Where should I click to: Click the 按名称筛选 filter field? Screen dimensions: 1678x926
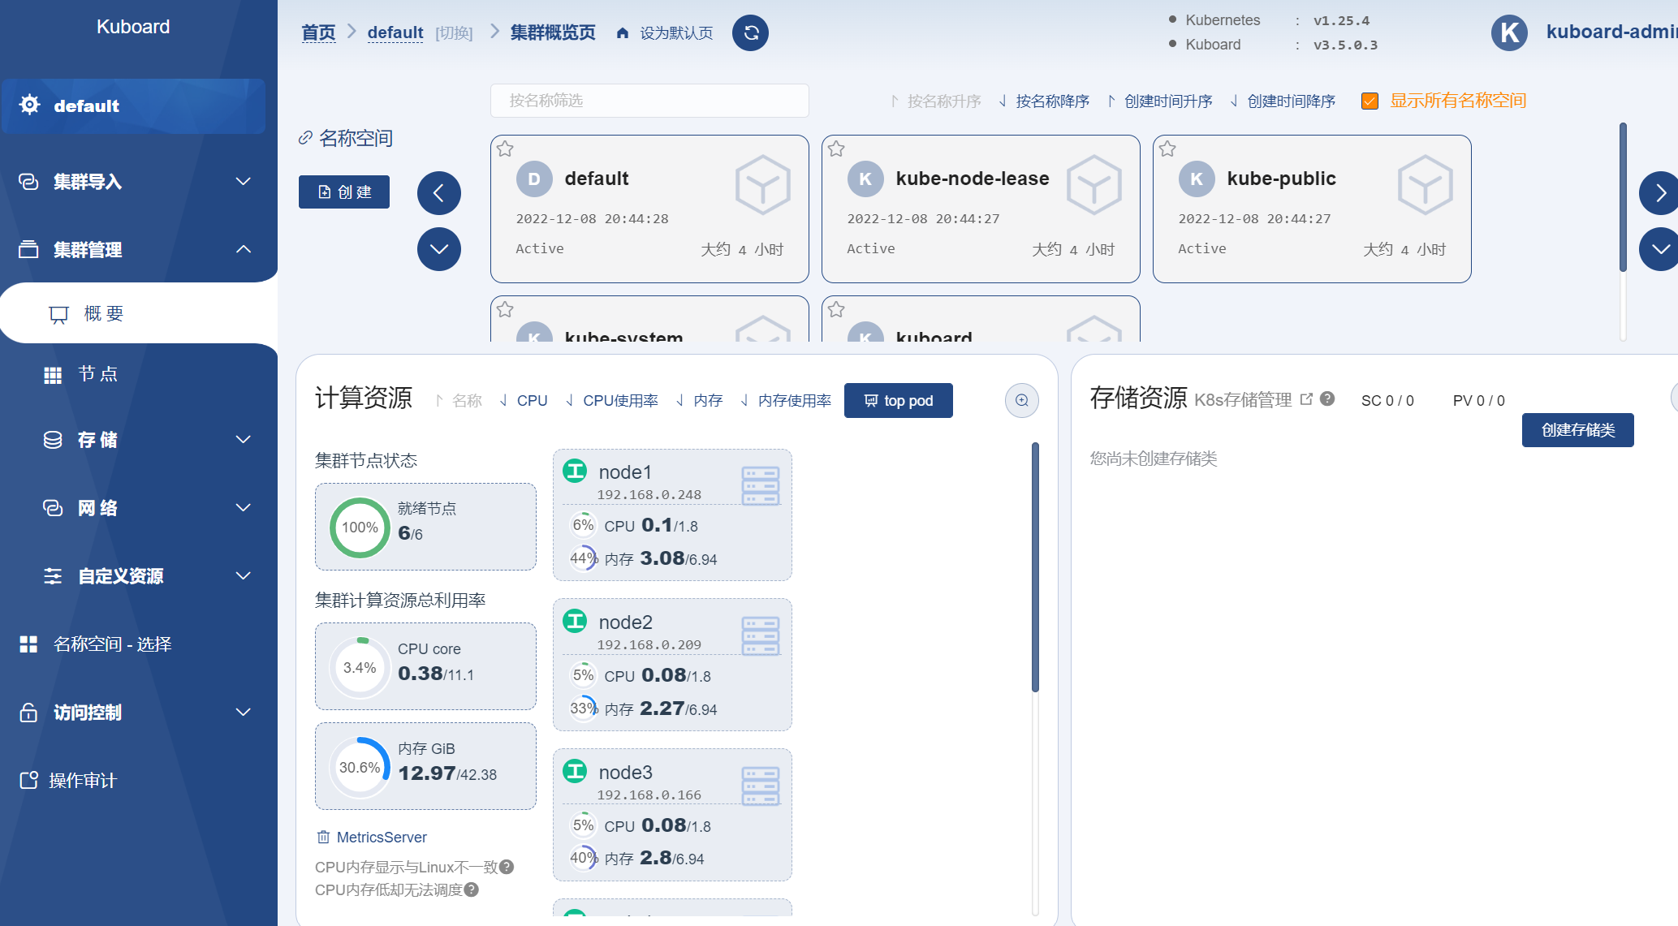649,101
